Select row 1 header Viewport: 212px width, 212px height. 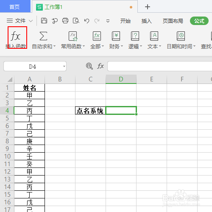point(7,87)
